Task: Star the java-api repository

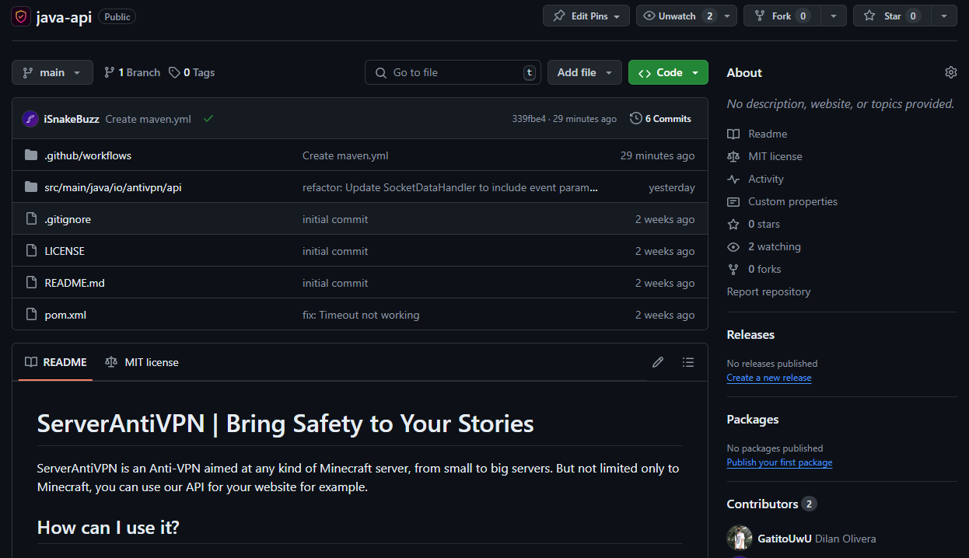Action: [891, 15]
